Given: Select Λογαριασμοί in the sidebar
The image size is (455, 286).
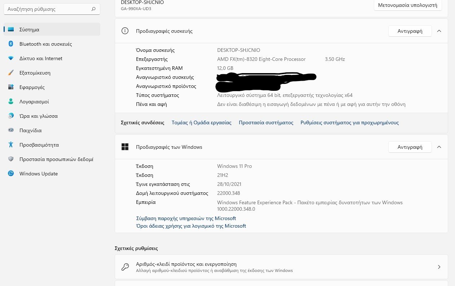Looking at the screenshot, I should point(52,102).
